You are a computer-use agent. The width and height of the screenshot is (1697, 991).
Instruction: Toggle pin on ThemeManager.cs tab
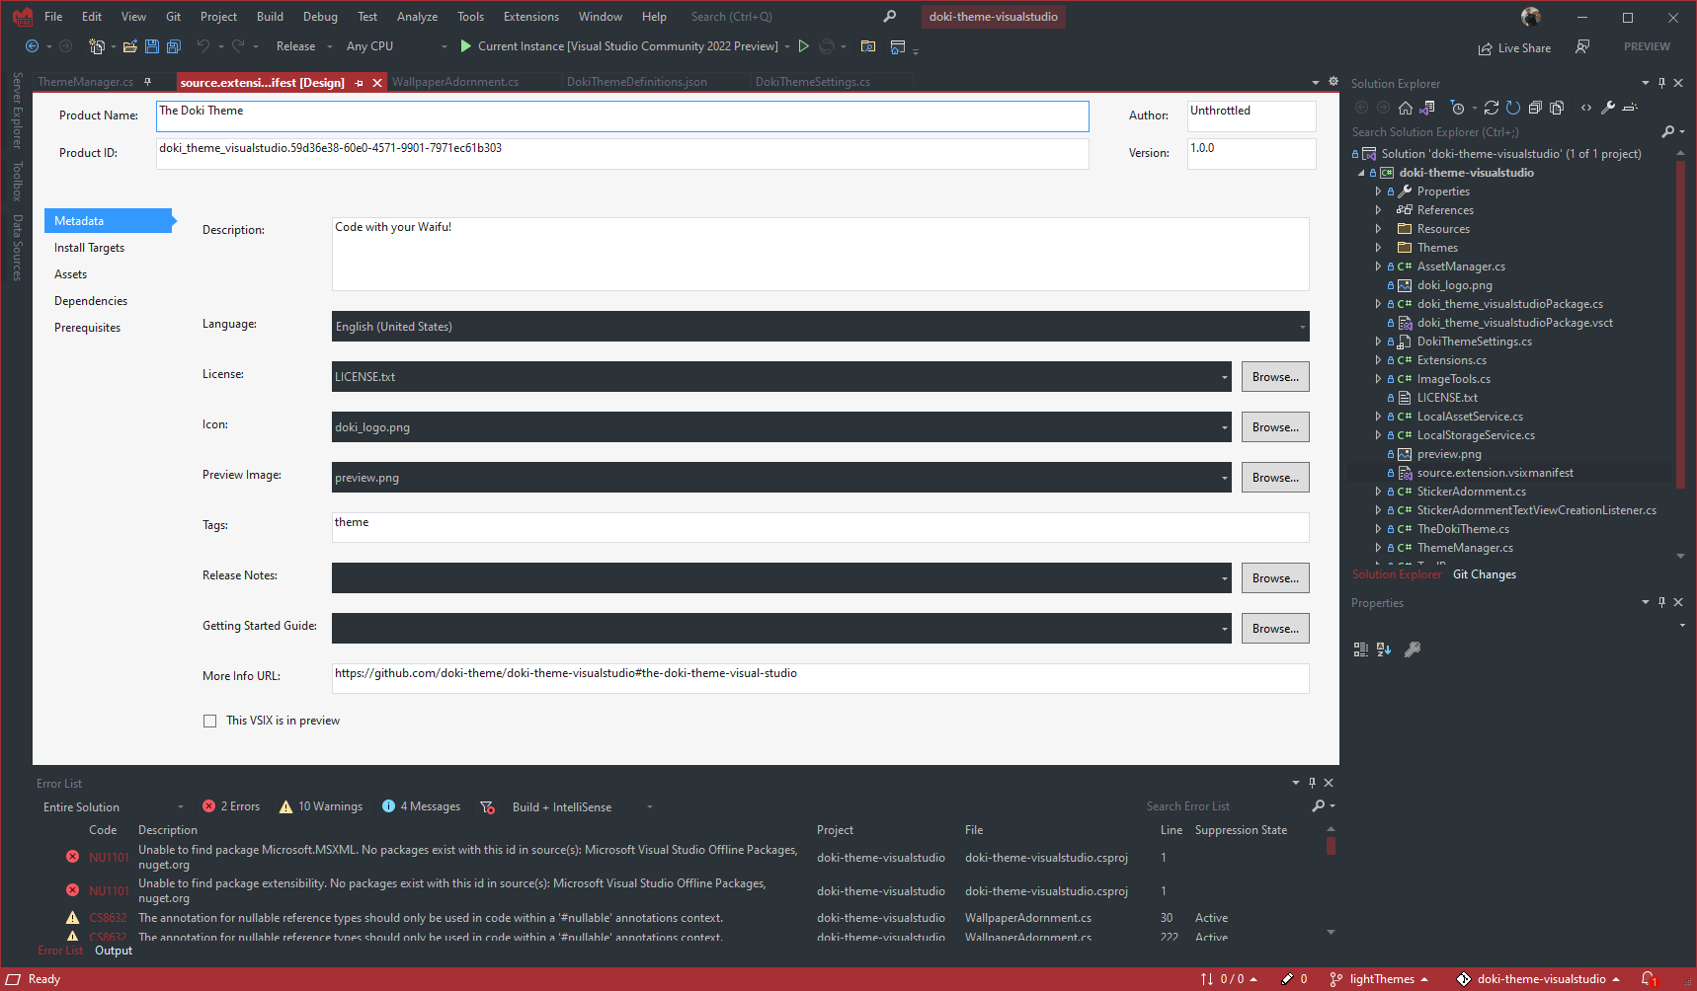click(148, 82)
